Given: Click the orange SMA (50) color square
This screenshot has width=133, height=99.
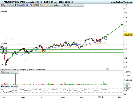Looking at the screenshot, I should pos(34,5).
